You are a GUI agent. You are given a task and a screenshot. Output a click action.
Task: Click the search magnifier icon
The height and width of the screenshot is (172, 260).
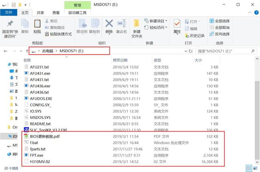coord(253,51)
